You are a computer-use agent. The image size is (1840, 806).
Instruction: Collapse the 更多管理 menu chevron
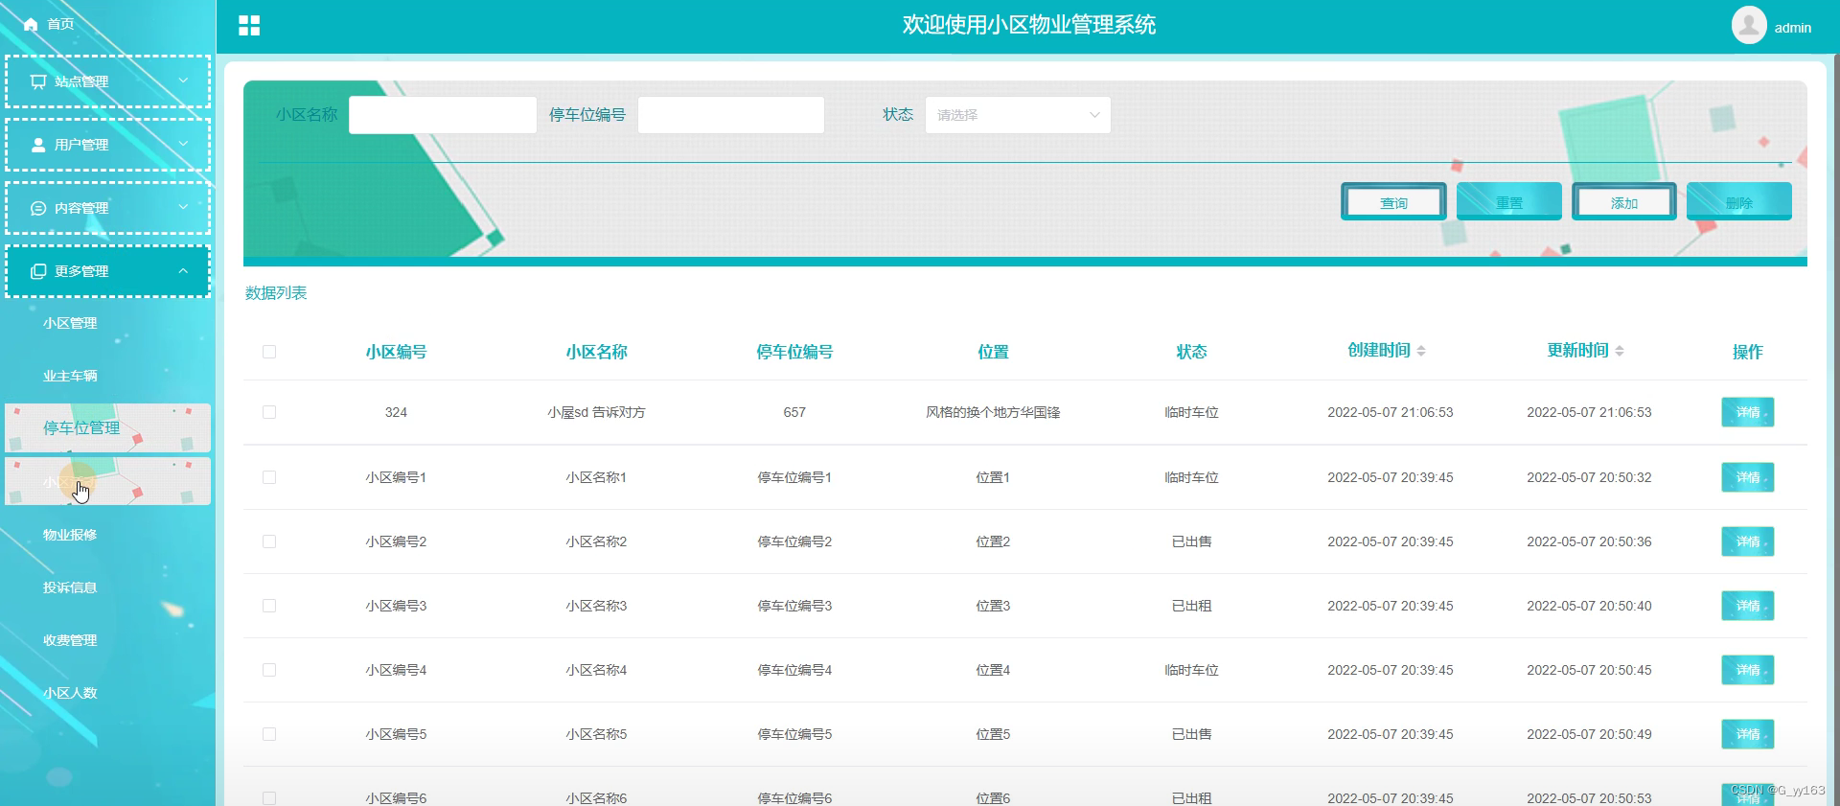coord(183,270)
